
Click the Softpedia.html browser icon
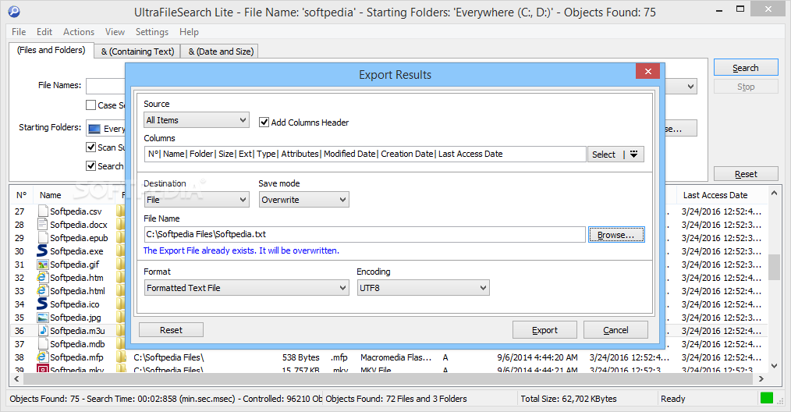click(42, 290)
